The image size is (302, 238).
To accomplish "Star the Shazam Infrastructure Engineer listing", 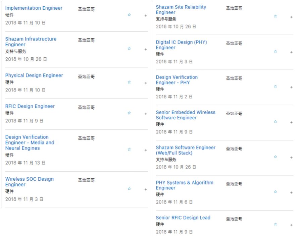I will 129,49.
